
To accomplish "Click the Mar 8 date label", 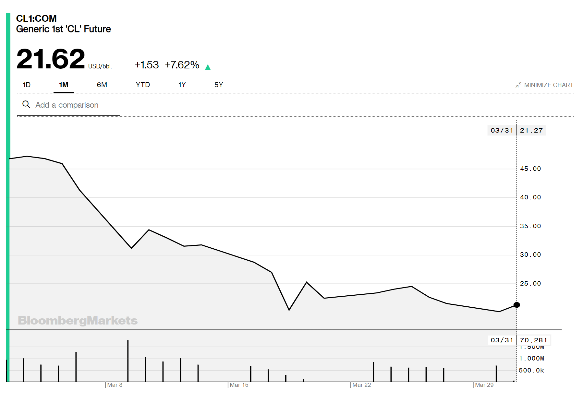I will click(x=115, y=385).
